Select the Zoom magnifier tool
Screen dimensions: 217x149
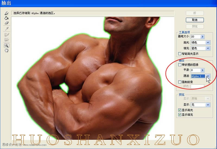(x=7, y=45)
